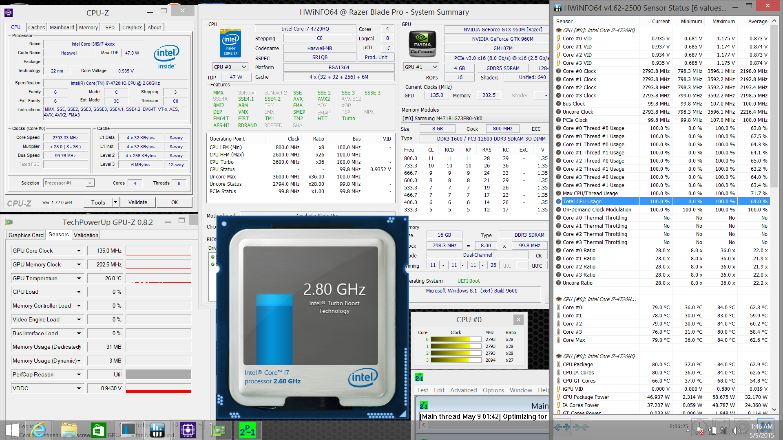Screen dimensions: 783x440
Task: Open the GPU #1 selector dropdown
Action: click(421, 67)
